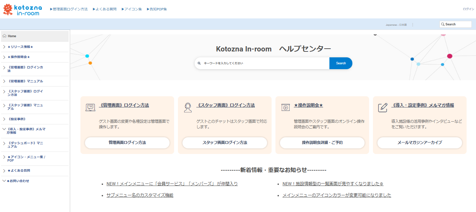Screen dimensions: 476x212
Task: Expand 《管理画面》ログイン方法 sidebar item
Action: tap(4, 67)
